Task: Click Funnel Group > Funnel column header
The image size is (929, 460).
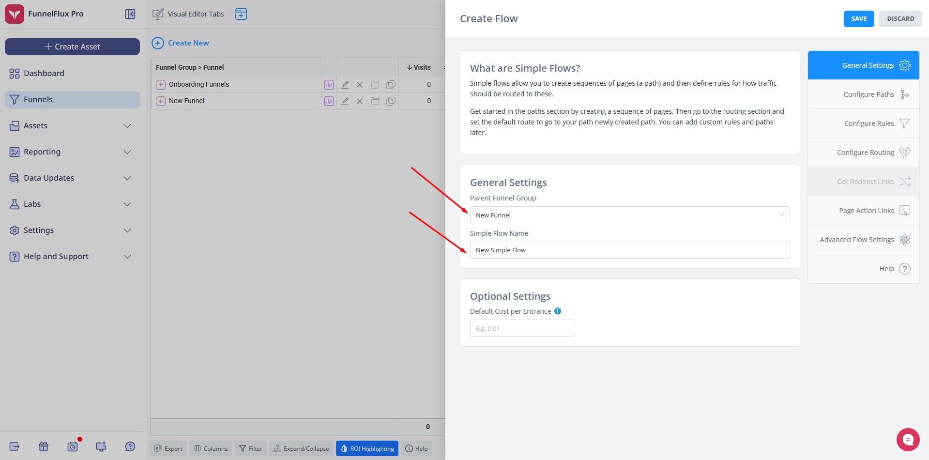Action: coord(190,67)
